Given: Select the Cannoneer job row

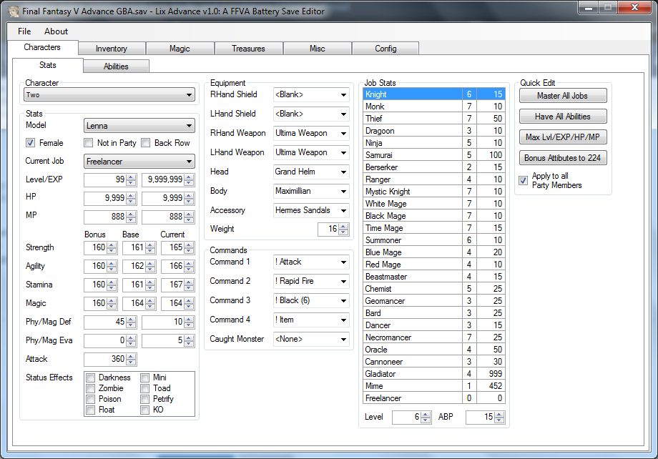Looking at the screenshot, I should [x=434, y=362].
